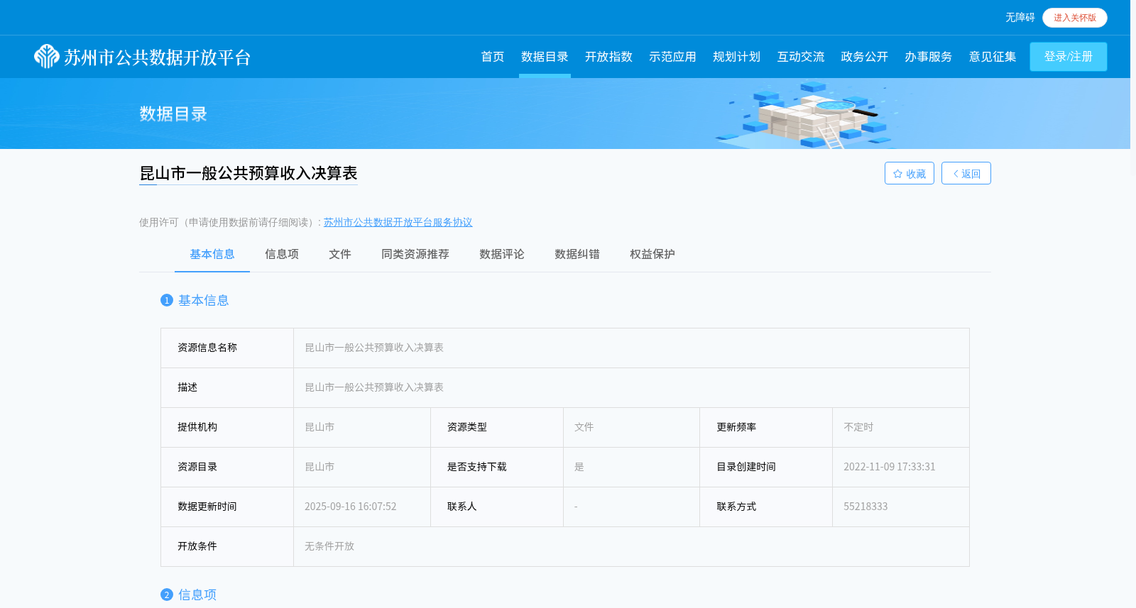1136x608 pixels.
Task: Click the 数据目录 banner title
Action: point(173,114)
